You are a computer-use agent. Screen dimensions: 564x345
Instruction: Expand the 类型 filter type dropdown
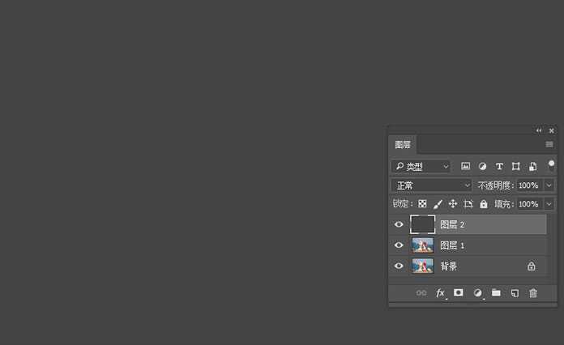tap(421, 166)
